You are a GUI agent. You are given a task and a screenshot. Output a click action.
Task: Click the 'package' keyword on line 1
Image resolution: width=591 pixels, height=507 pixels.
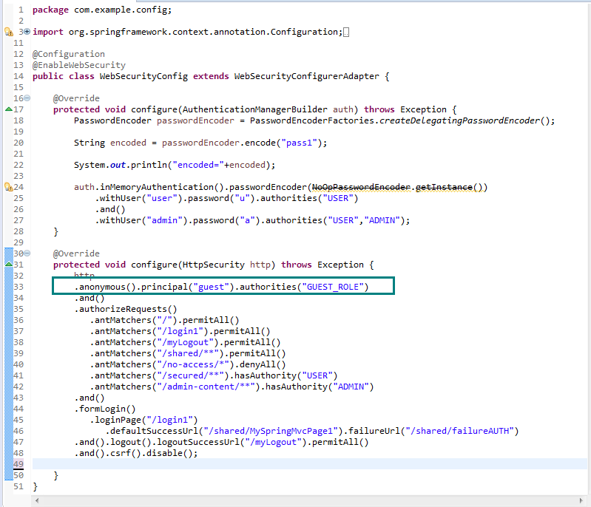50,10
